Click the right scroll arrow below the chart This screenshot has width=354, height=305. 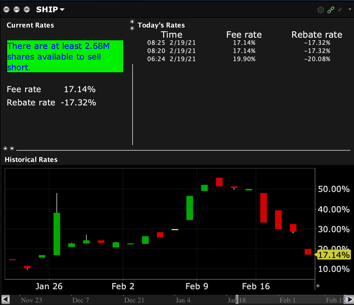(x=348, y=299)
